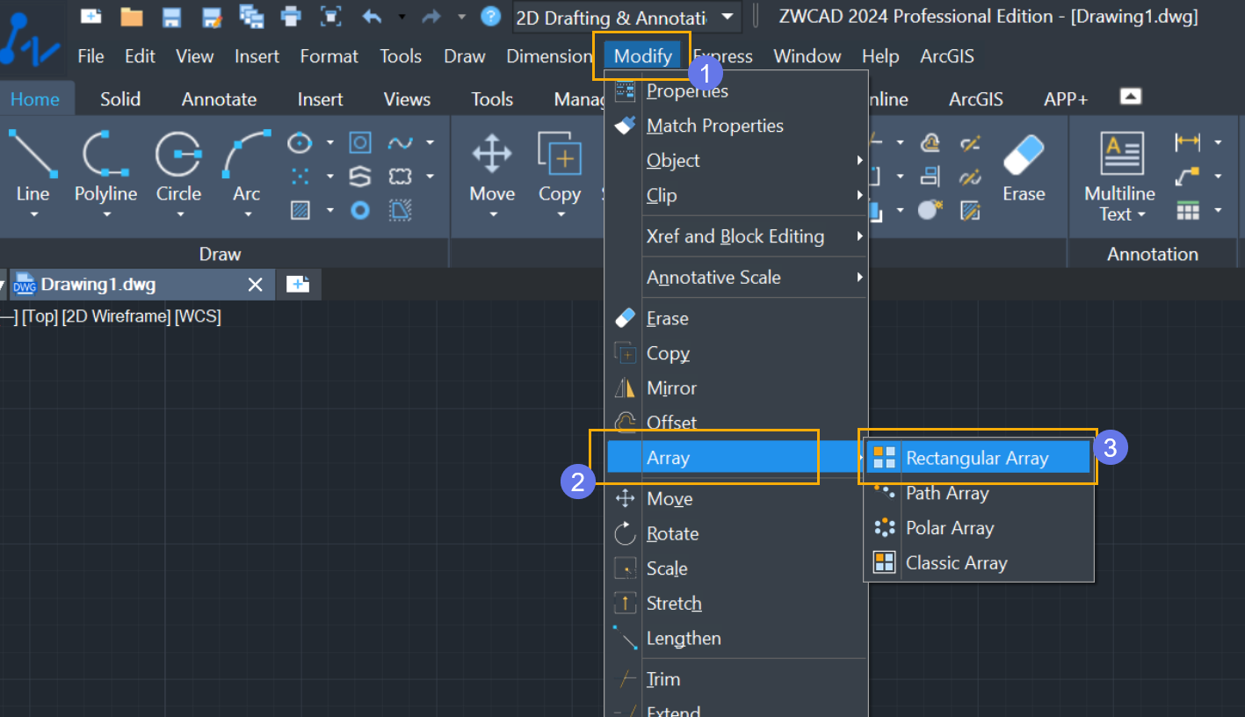The height and width of the screenshot is (717, 1245).
Task: Select the Hatch tool
Action: pyautogui.click(x=300, y=210)
